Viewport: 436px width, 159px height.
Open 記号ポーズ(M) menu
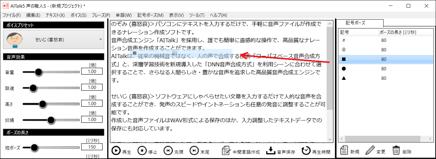150,15
